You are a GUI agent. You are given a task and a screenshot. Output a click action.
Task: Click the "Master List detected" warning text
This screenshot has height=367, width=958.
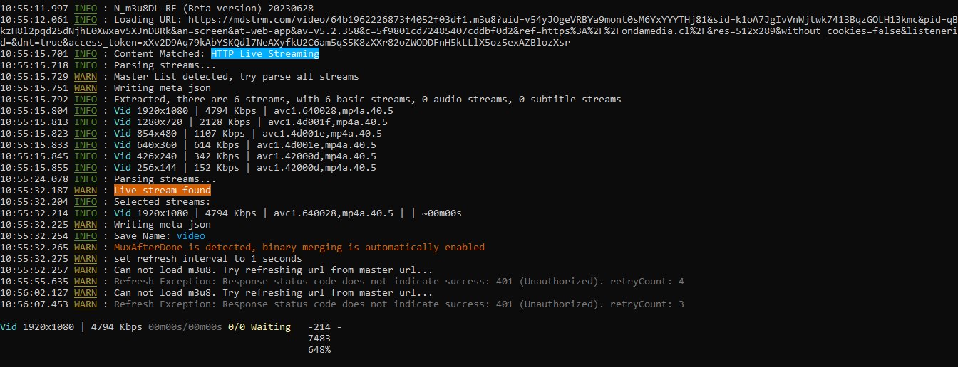pyautogui.click(x=236, y=77)
